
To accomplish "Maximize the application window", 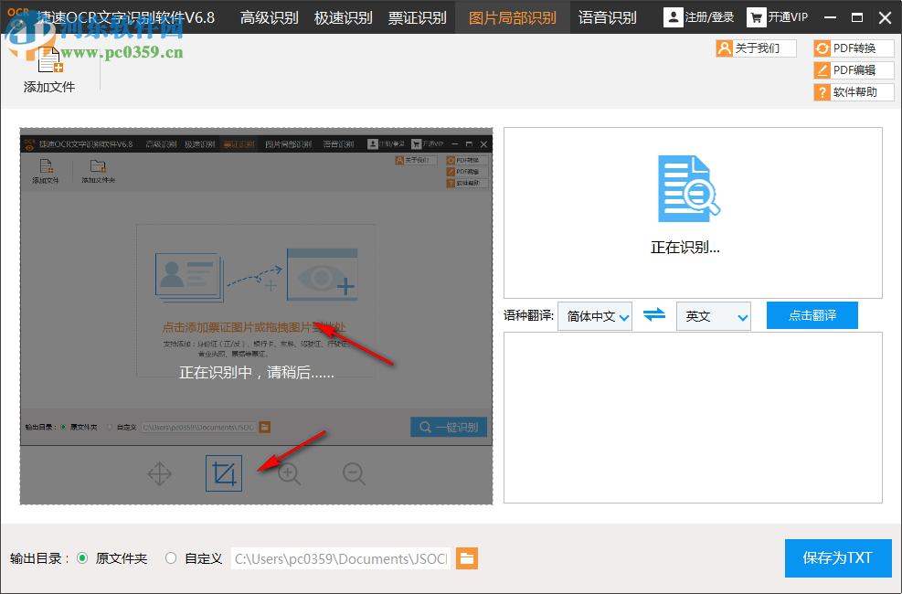I will coord(857,18).
